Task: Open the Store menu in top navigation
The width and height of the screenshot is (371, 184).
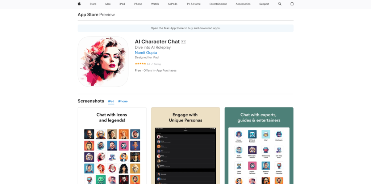Action: point(93,4)
